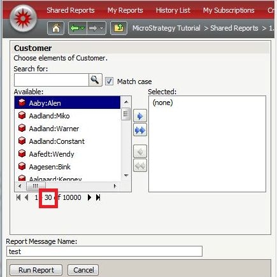Jump to last page of elements
The image size is (277, 277).
[98, 197]
